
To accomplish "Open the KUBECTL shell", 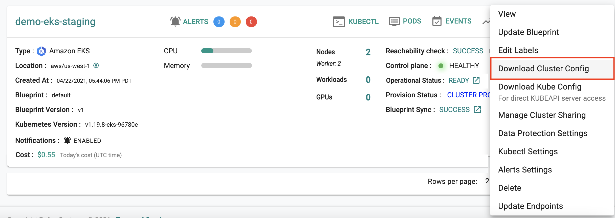I will [363, 21].
